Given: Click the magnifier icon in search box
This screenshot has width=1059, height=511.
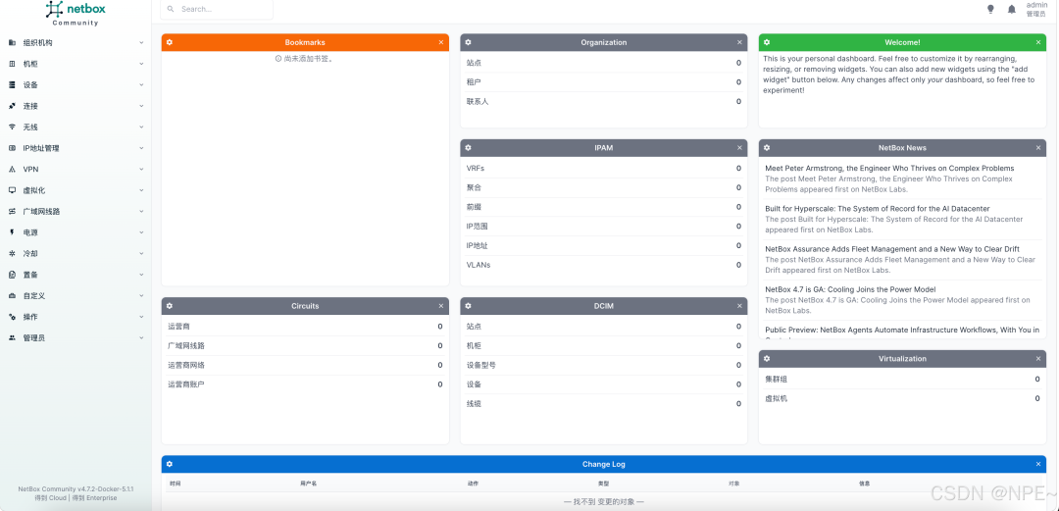Looking at the screenshot, I should coord(171,10).
